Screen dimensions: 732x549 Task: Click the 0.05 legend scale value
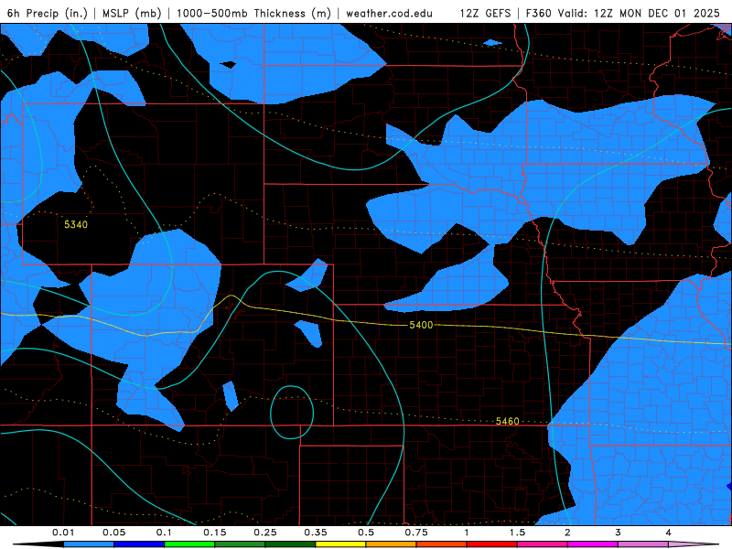(113, 533)
